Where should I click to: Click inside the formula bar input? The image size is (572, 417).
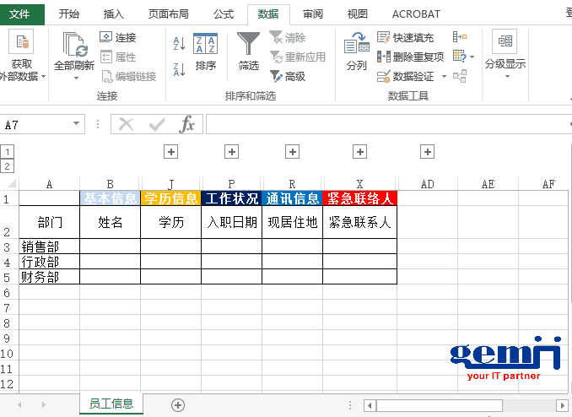click(x=389, y=124)
